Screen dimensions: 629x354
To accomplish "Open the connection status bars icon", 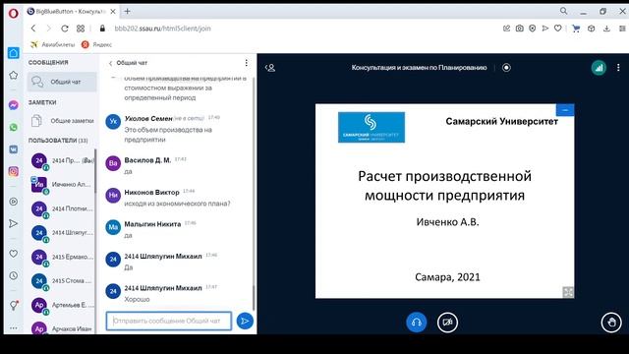I will pos(599,68).
